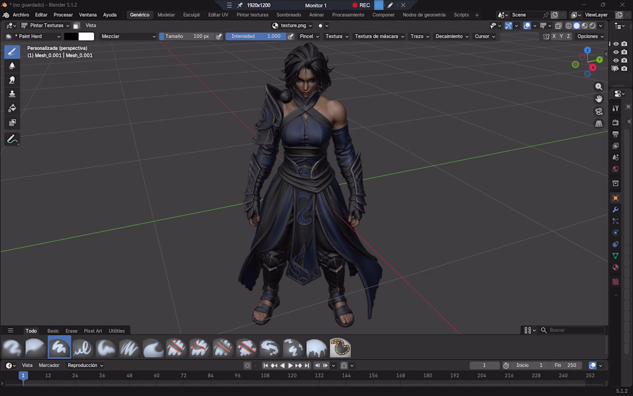Toggle X axis symmetry
633x396 pixels.
pos(554,36)
